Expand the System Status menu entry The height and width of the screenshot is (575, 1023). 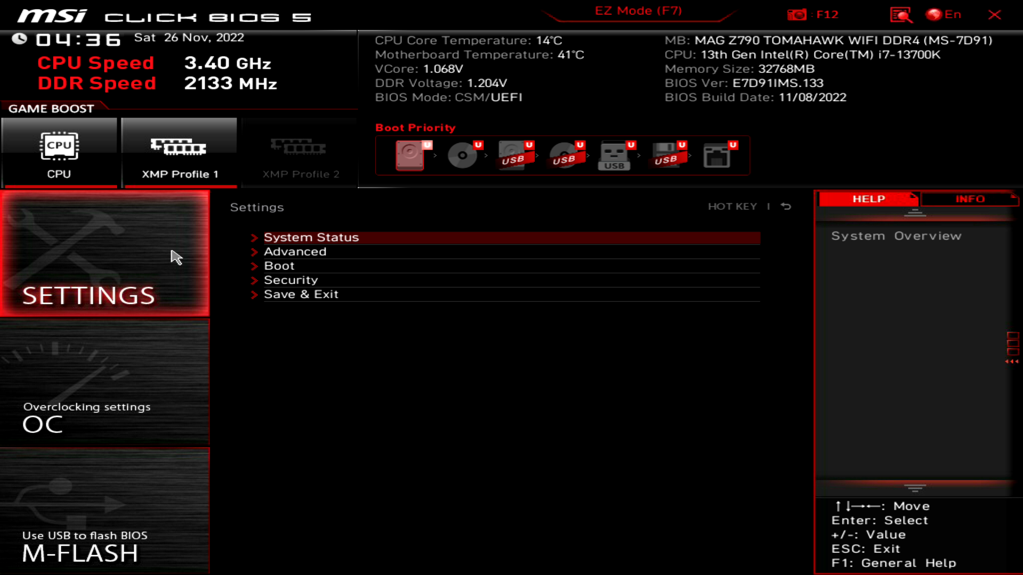click(x=310, y=236)
